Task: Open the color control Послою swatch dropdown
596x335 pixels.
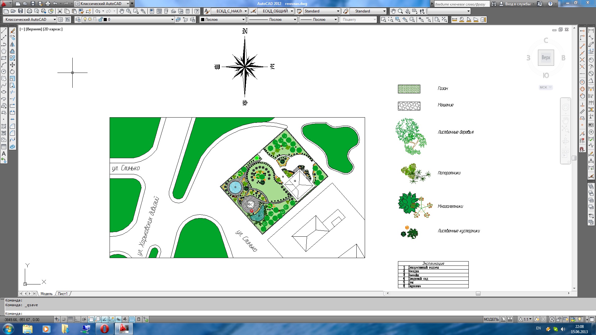Action: (243, 20)
